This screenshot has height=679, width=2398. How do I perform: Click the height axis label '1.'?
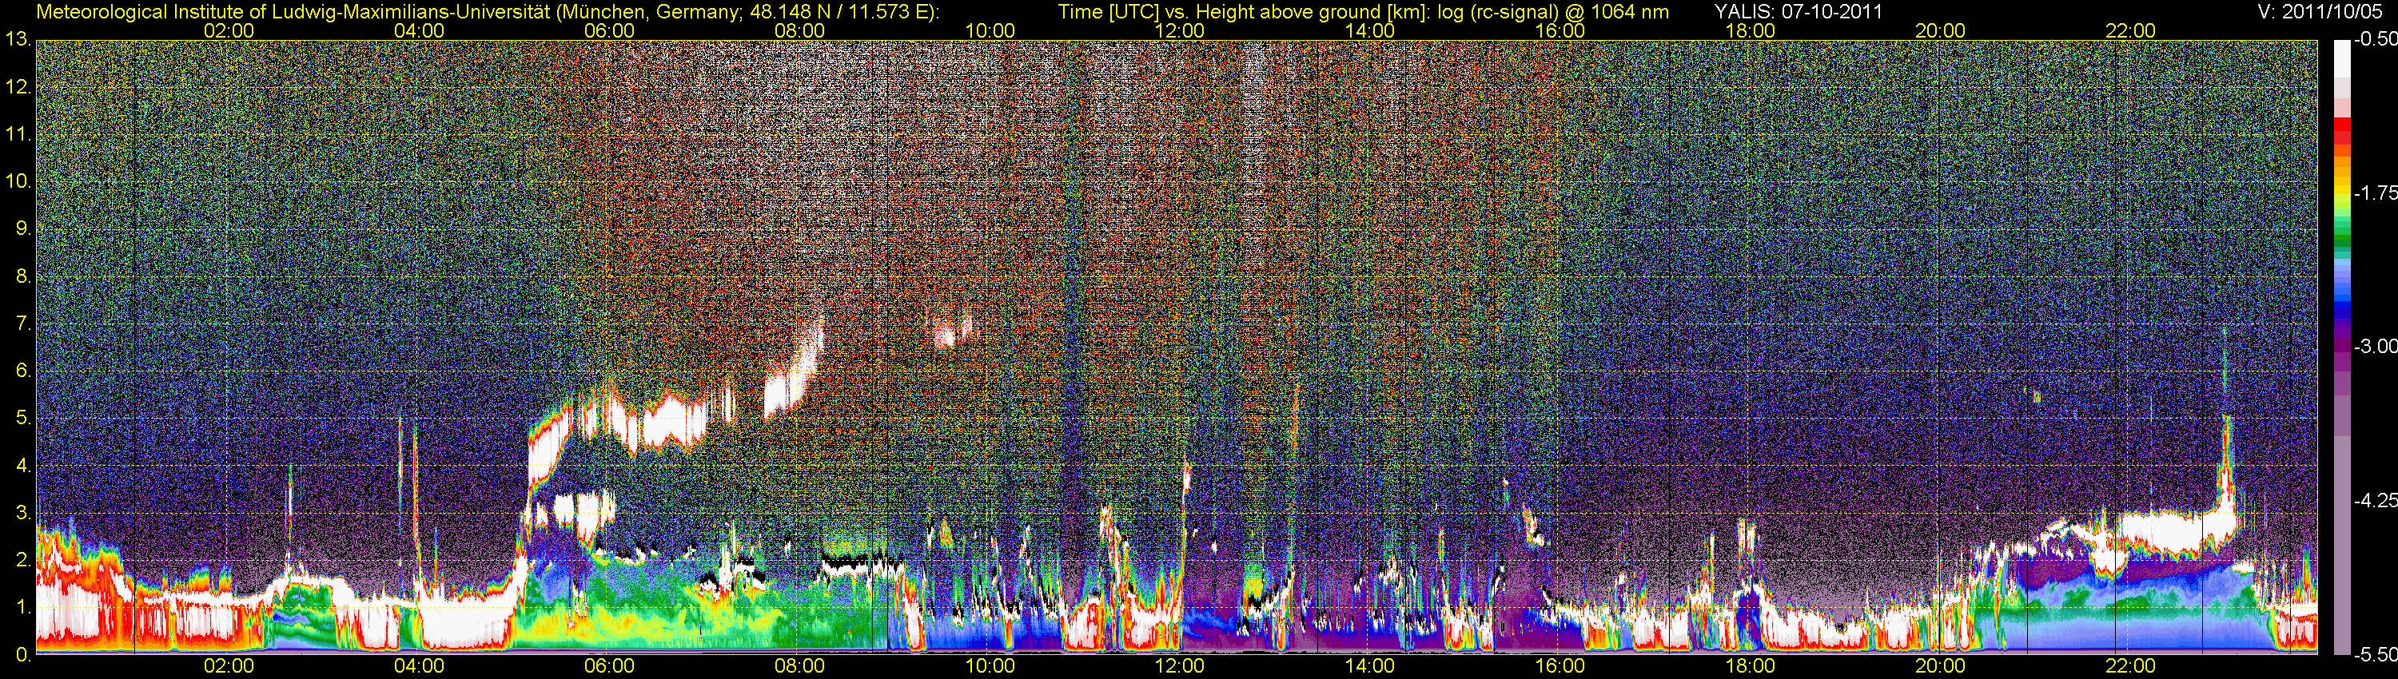click(23, 607)
